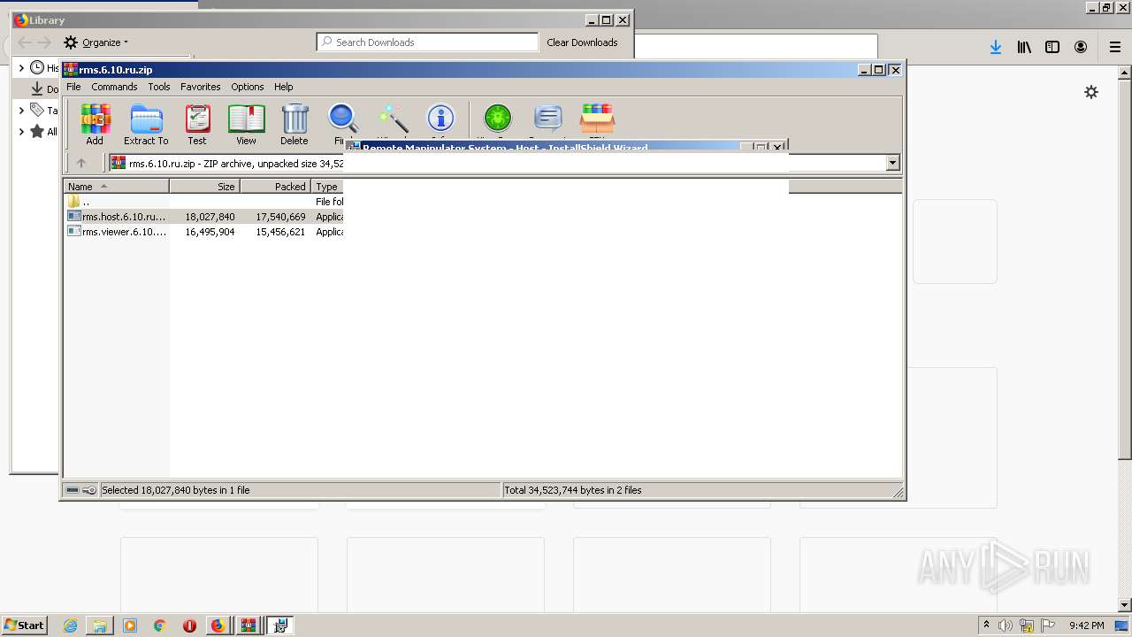Open Chrome from the taskbar
Screen dimensions: 1132x637
(160, 625)
